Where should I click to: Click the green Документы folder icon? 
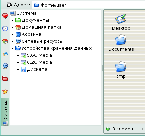pyautogui.click(x=18, y=20)
